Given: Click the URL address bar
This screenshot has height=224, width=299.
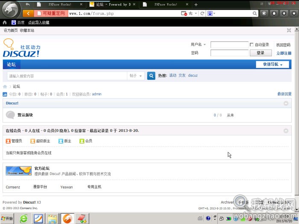Looking at the screenshot, I should tap(124, 14).
